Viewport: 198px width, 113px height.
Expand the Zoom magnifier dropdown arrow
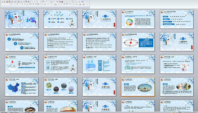[x=81, y=2]
